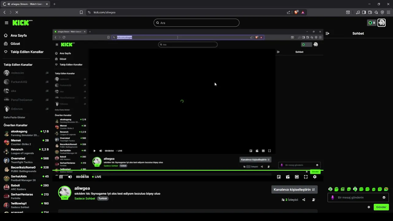The height and width of the screenshot is (221, 393).
Task: Open SerhatAkin Football Manager channel
Action: click(x=26, y=178)
